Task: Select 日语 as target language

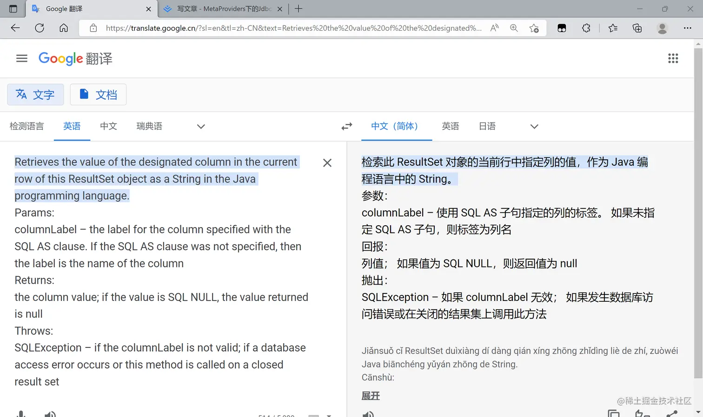Action: click(487, 126)
